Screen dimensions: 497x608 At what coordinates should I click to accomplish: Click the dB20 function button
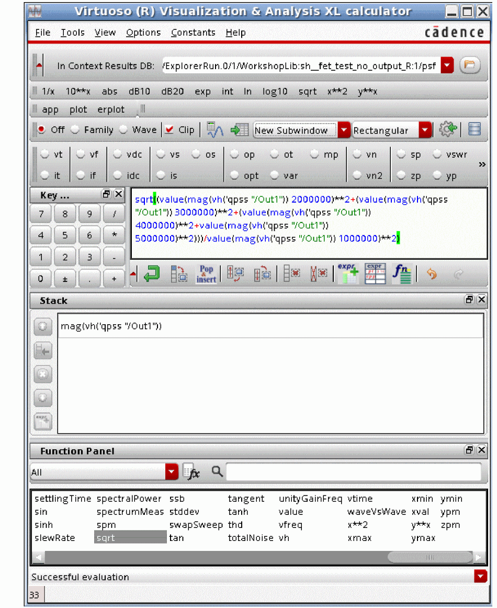173,91
